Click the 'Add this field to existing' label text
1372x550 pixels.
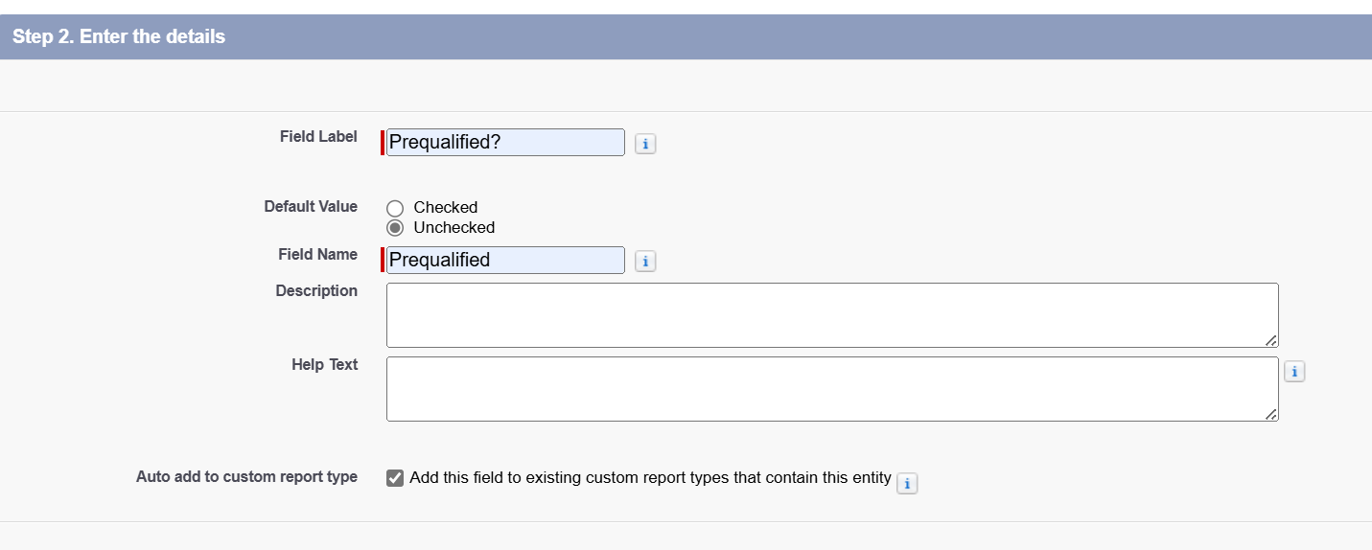click(x=650, y=477)
